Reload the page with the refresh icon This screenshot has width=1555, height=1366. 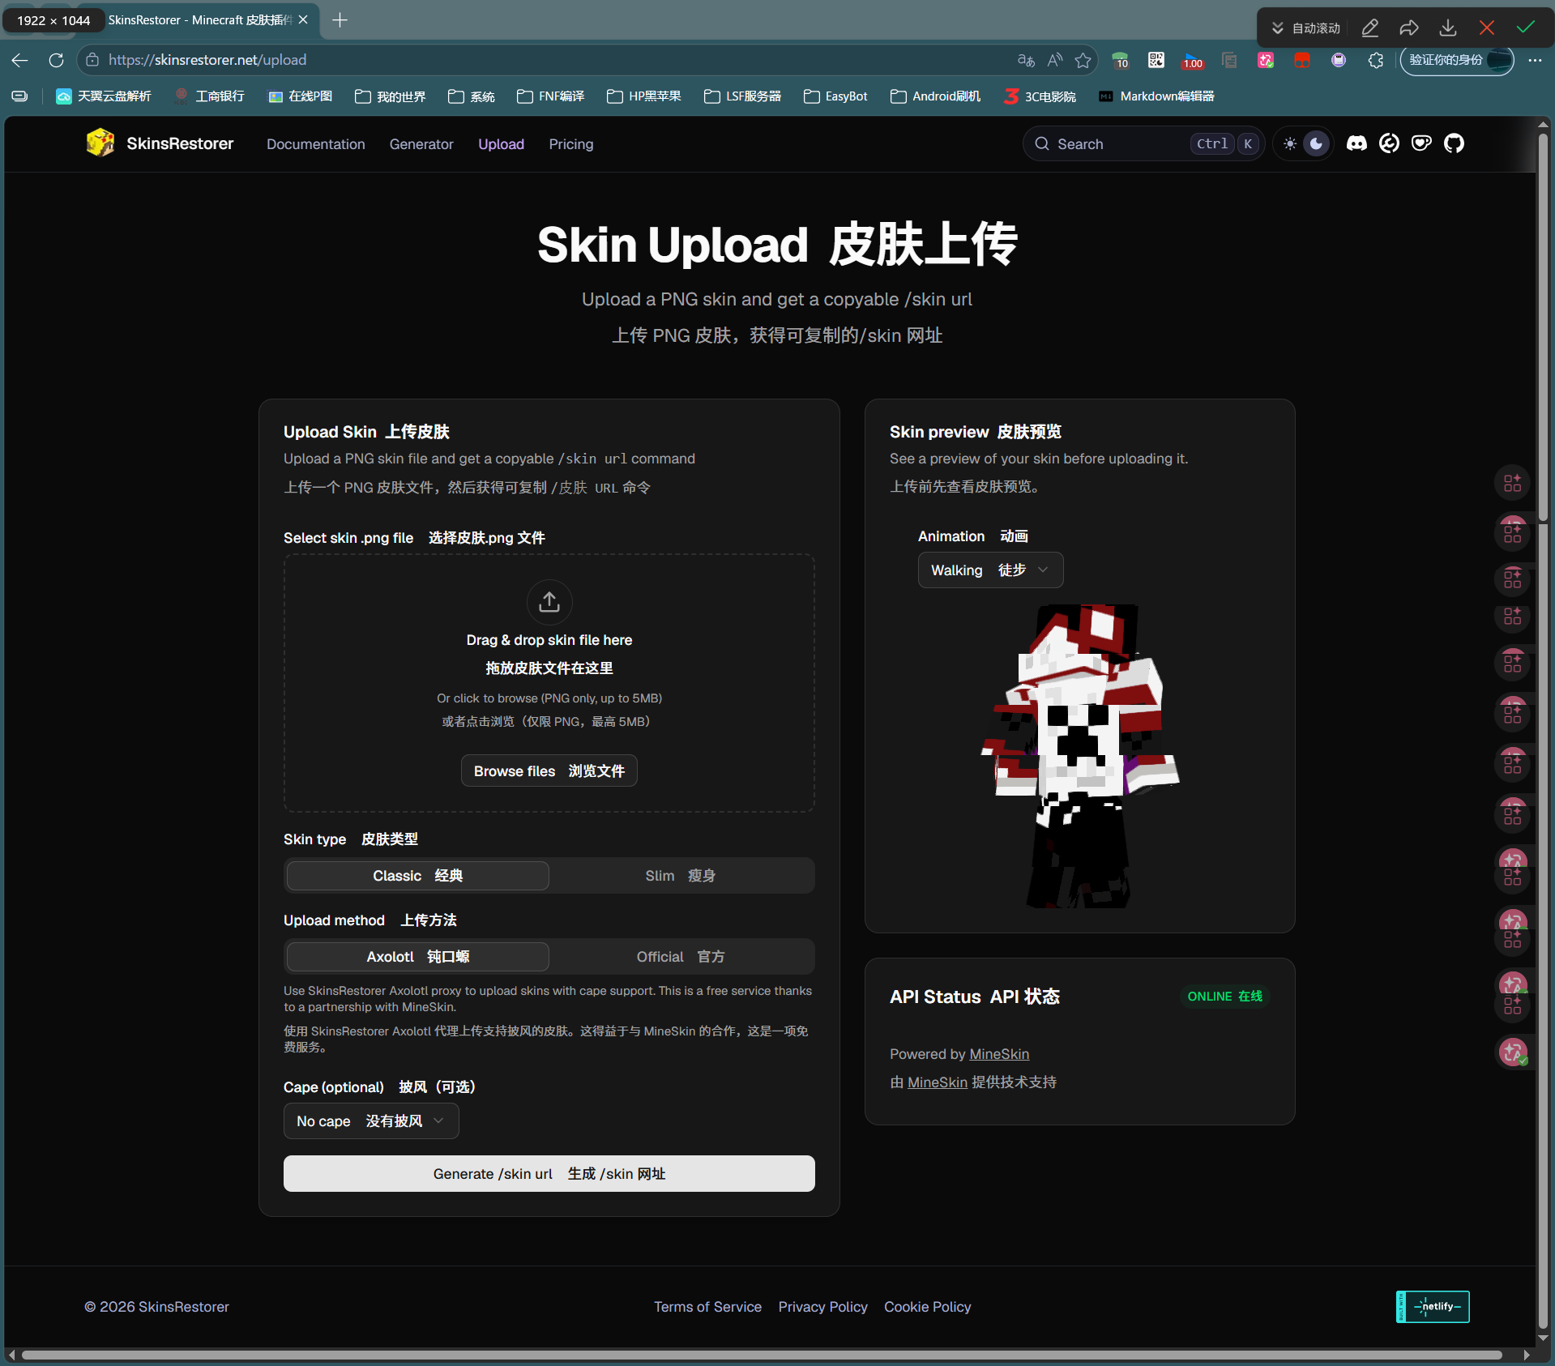(56, 60)
